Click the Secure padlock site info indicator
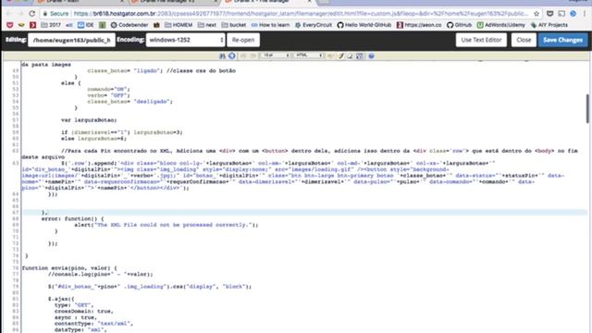 click(55, 14)
